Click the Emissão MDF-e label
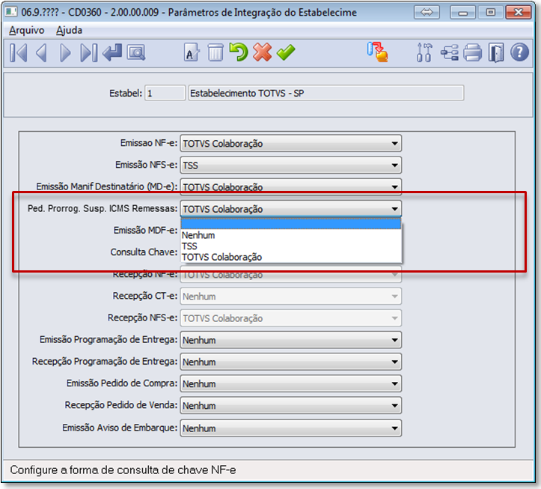 pyautogui.click(x=145, y=231)
